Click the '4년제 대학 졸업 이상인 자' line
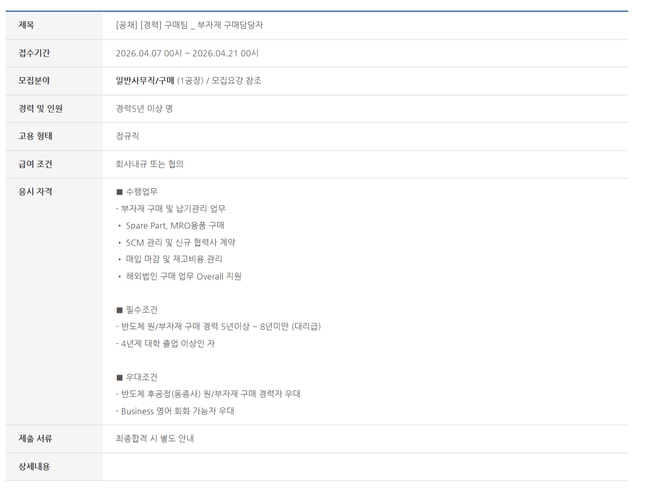Viewport: 649px width, 491px height. (165, 344)
